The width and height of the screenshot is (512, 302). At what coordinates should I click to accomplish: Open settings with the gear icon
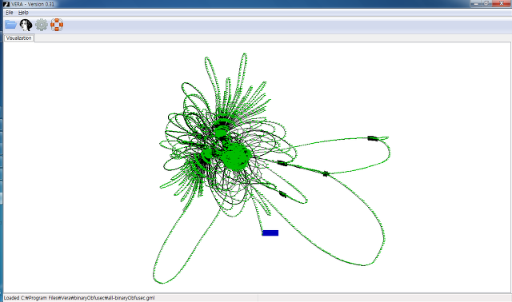[42, 25]
